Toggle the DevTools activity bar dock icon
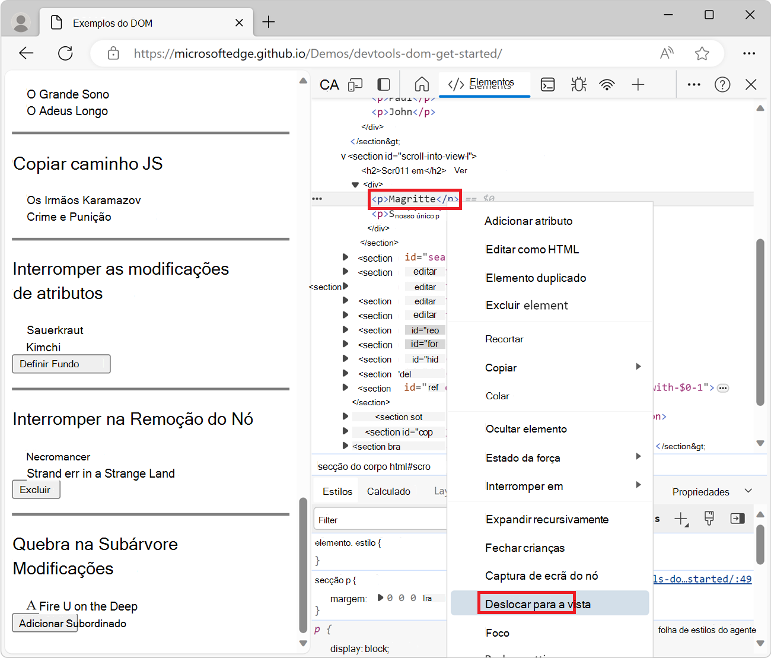The image size is (771, 658). (x=384, y=85)
